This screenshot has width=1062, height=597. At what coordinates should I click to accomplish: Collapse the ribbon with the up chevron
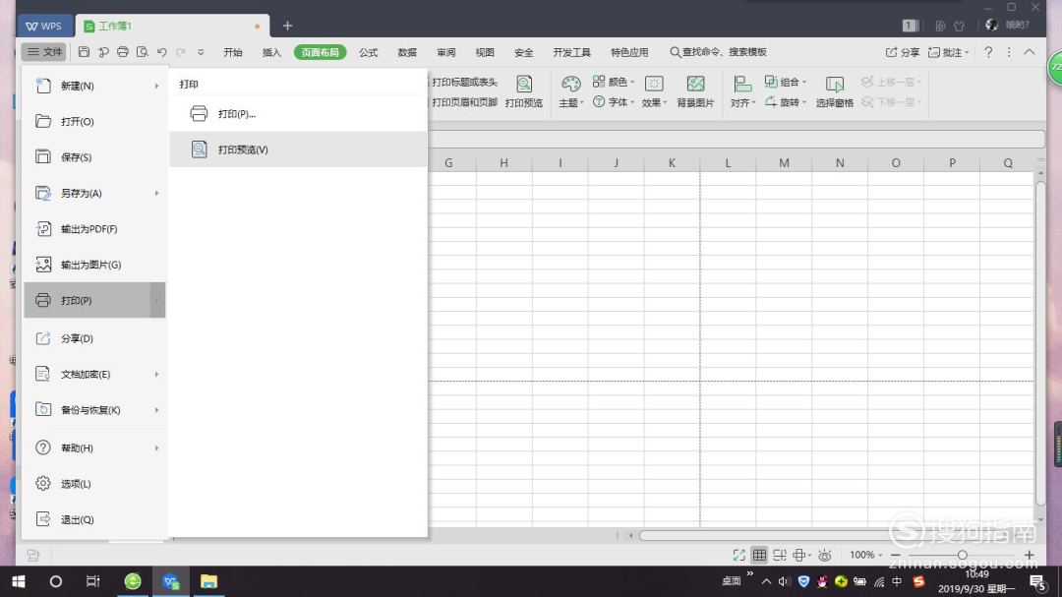click(1029, 52)
